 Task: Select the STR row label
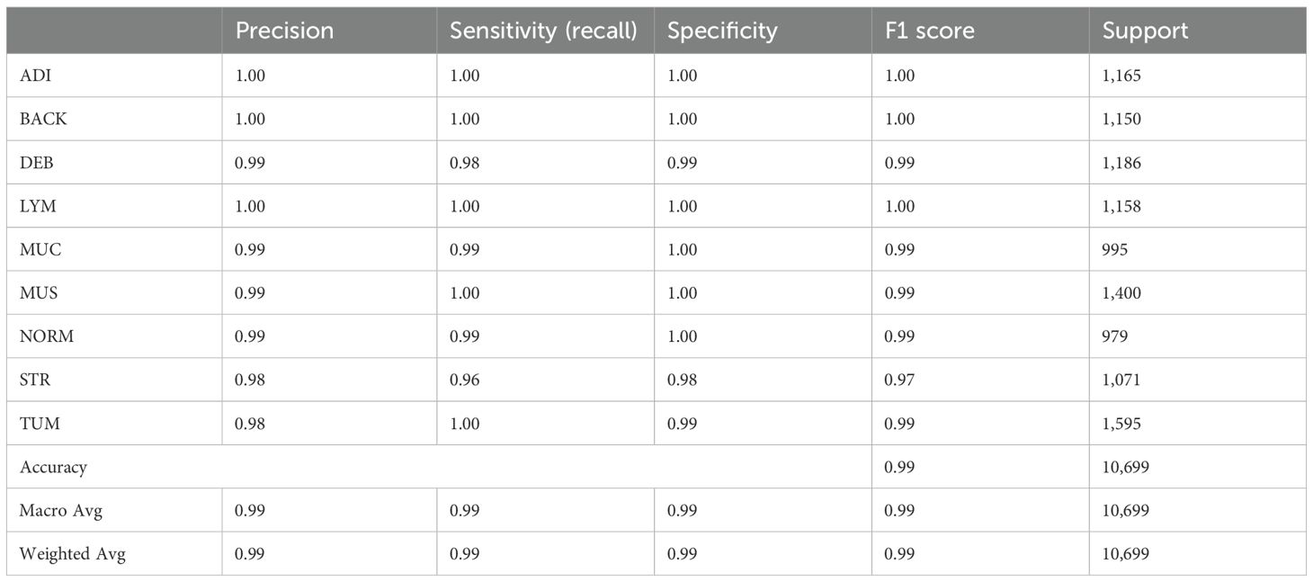(35, 380)
